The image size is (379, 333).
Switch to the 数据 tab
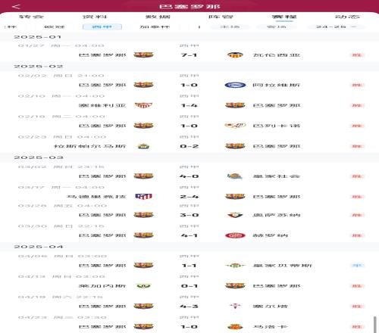[158, 17]
